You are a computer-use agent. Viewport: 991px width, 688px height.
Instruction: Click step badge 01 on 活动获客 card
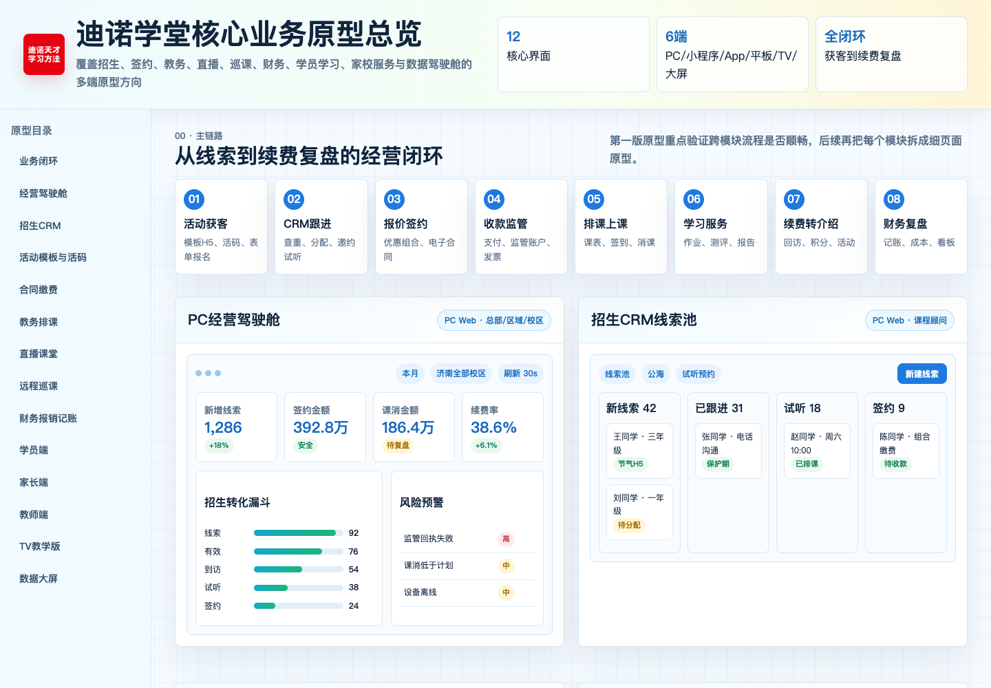coord(194,200)
